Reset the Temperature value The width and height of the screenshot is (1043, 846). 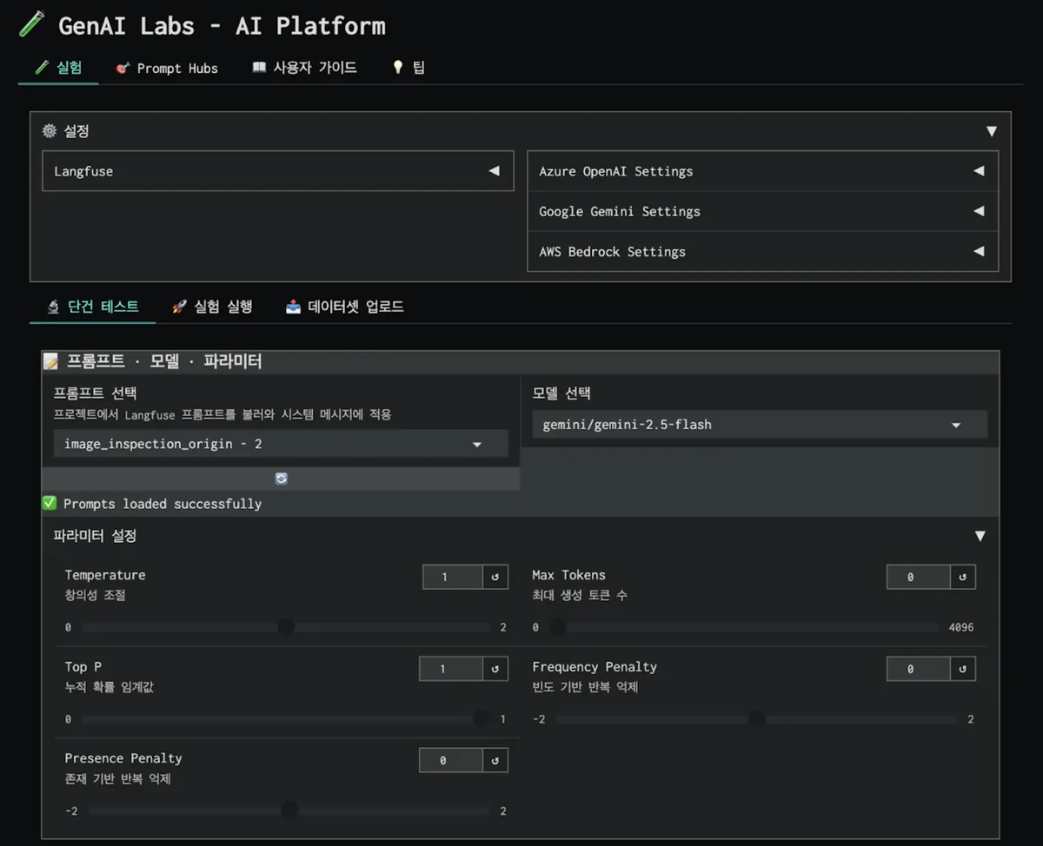[495, 577]
